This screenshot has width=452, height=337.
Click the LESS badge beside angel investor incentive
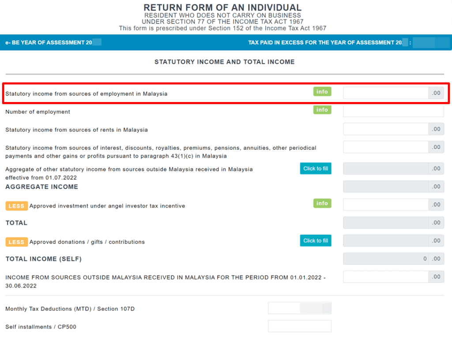pyautogui.click(x=16, y=206)
